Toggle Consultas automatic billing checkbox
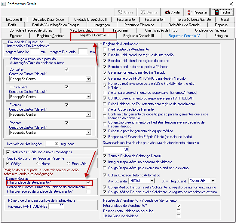 66,69
